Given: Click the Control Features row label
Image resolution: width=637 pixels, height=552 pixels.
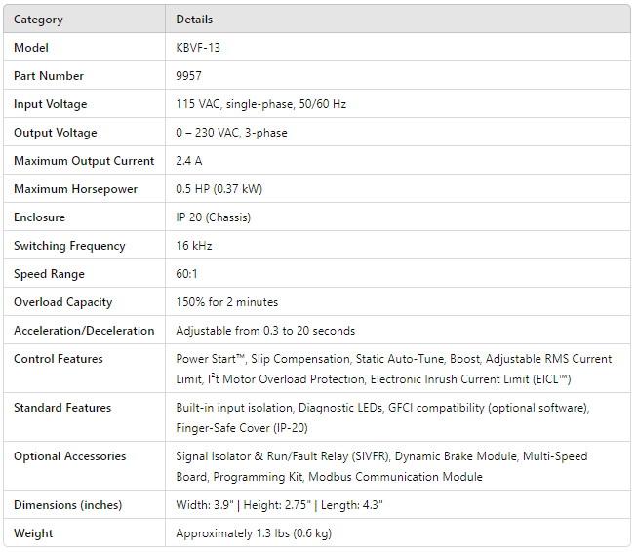Looking at the screenshot, I should pyautogui.click(x=58, y=359).
